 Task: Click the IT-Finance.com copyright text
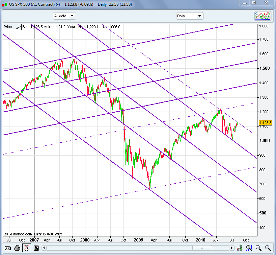18,234
